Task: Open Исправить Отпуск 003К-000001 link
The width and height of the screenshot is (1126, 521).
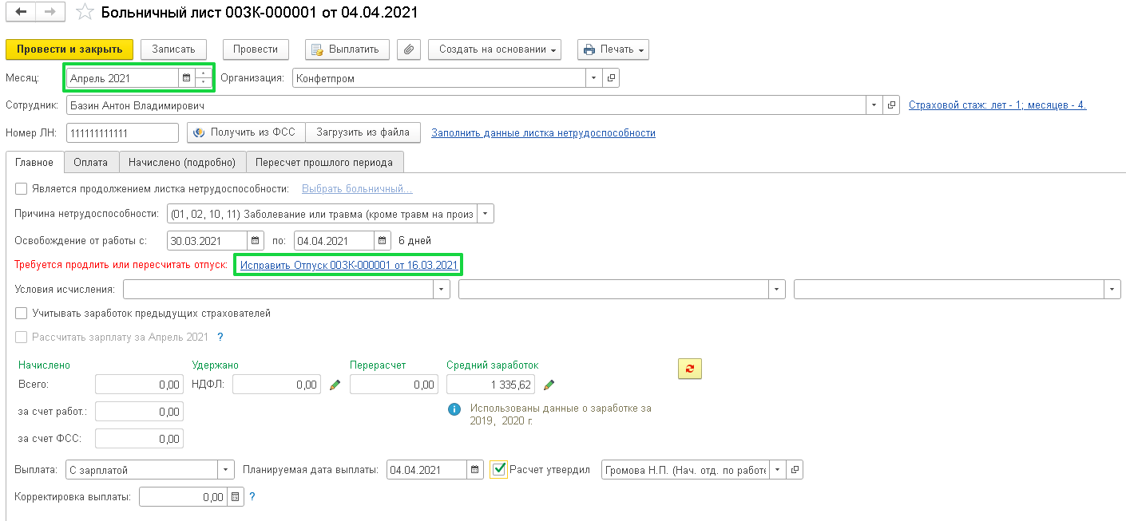Action: pyautogui.click(x=349, y=265)
